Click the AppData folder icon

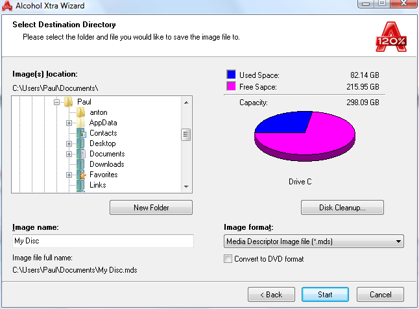pyautogui.click(x=80, y=123)
